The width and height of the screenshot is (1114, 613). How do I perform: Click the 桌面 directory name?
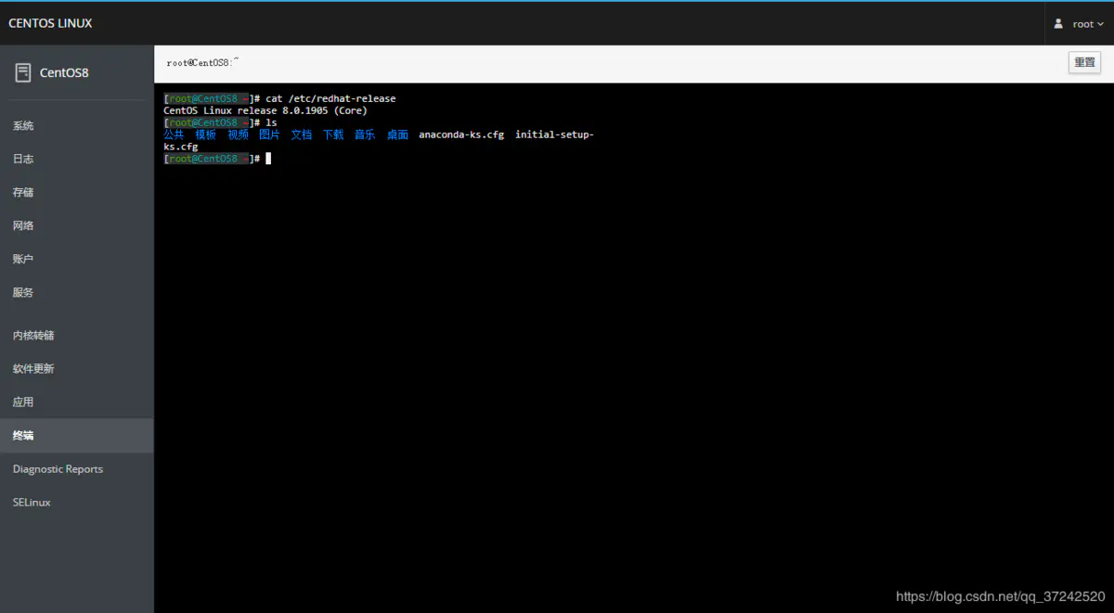(x=397, y=134)
